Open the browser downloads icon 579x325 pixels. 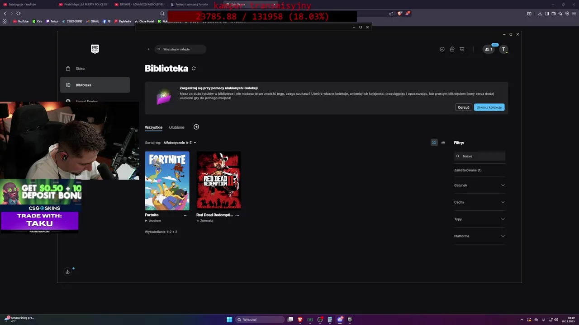540,14
